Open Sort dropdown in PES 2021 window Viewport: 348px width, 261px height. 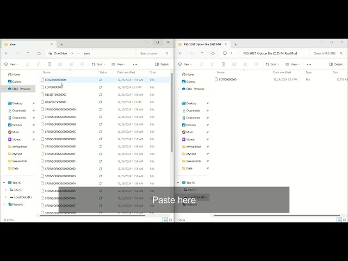click(x=272, y=64)
